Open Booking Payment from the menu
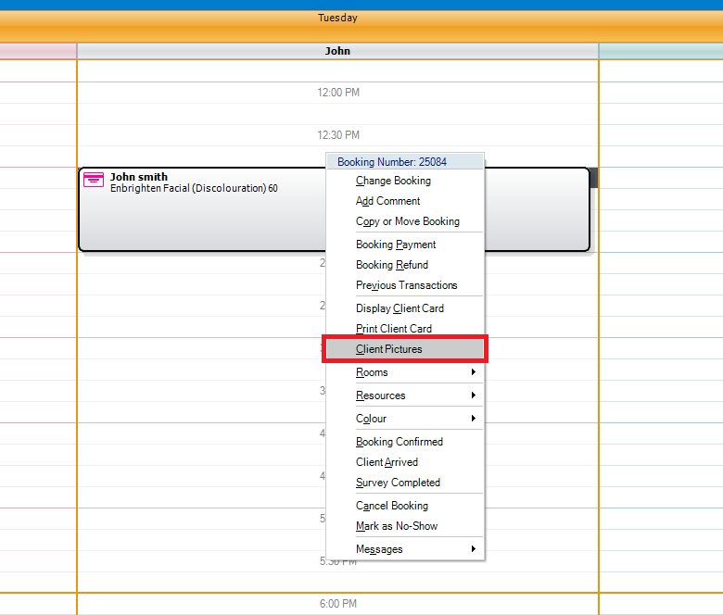This screenshot has width=723, height=615. point(396,245)
